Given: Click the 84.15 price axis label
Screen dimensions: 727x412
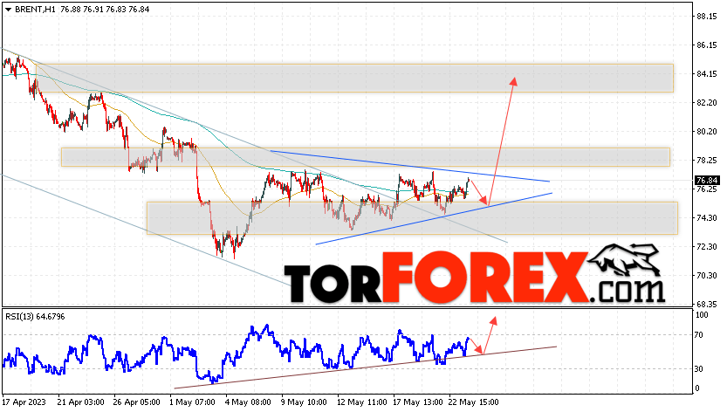Looking at the screenshot, I should pos(707,74).
